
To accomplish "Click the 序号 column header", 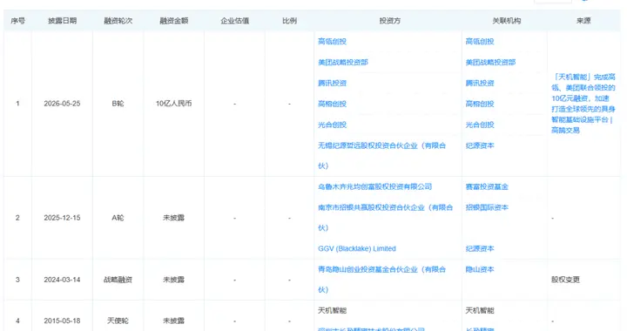I will pos(17,21).
